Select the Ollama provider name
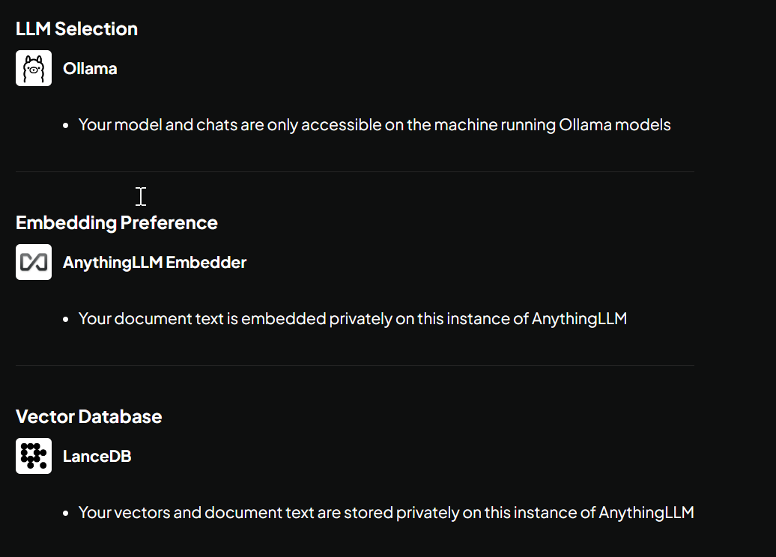The image size is (776, 557). pos(90,69)
